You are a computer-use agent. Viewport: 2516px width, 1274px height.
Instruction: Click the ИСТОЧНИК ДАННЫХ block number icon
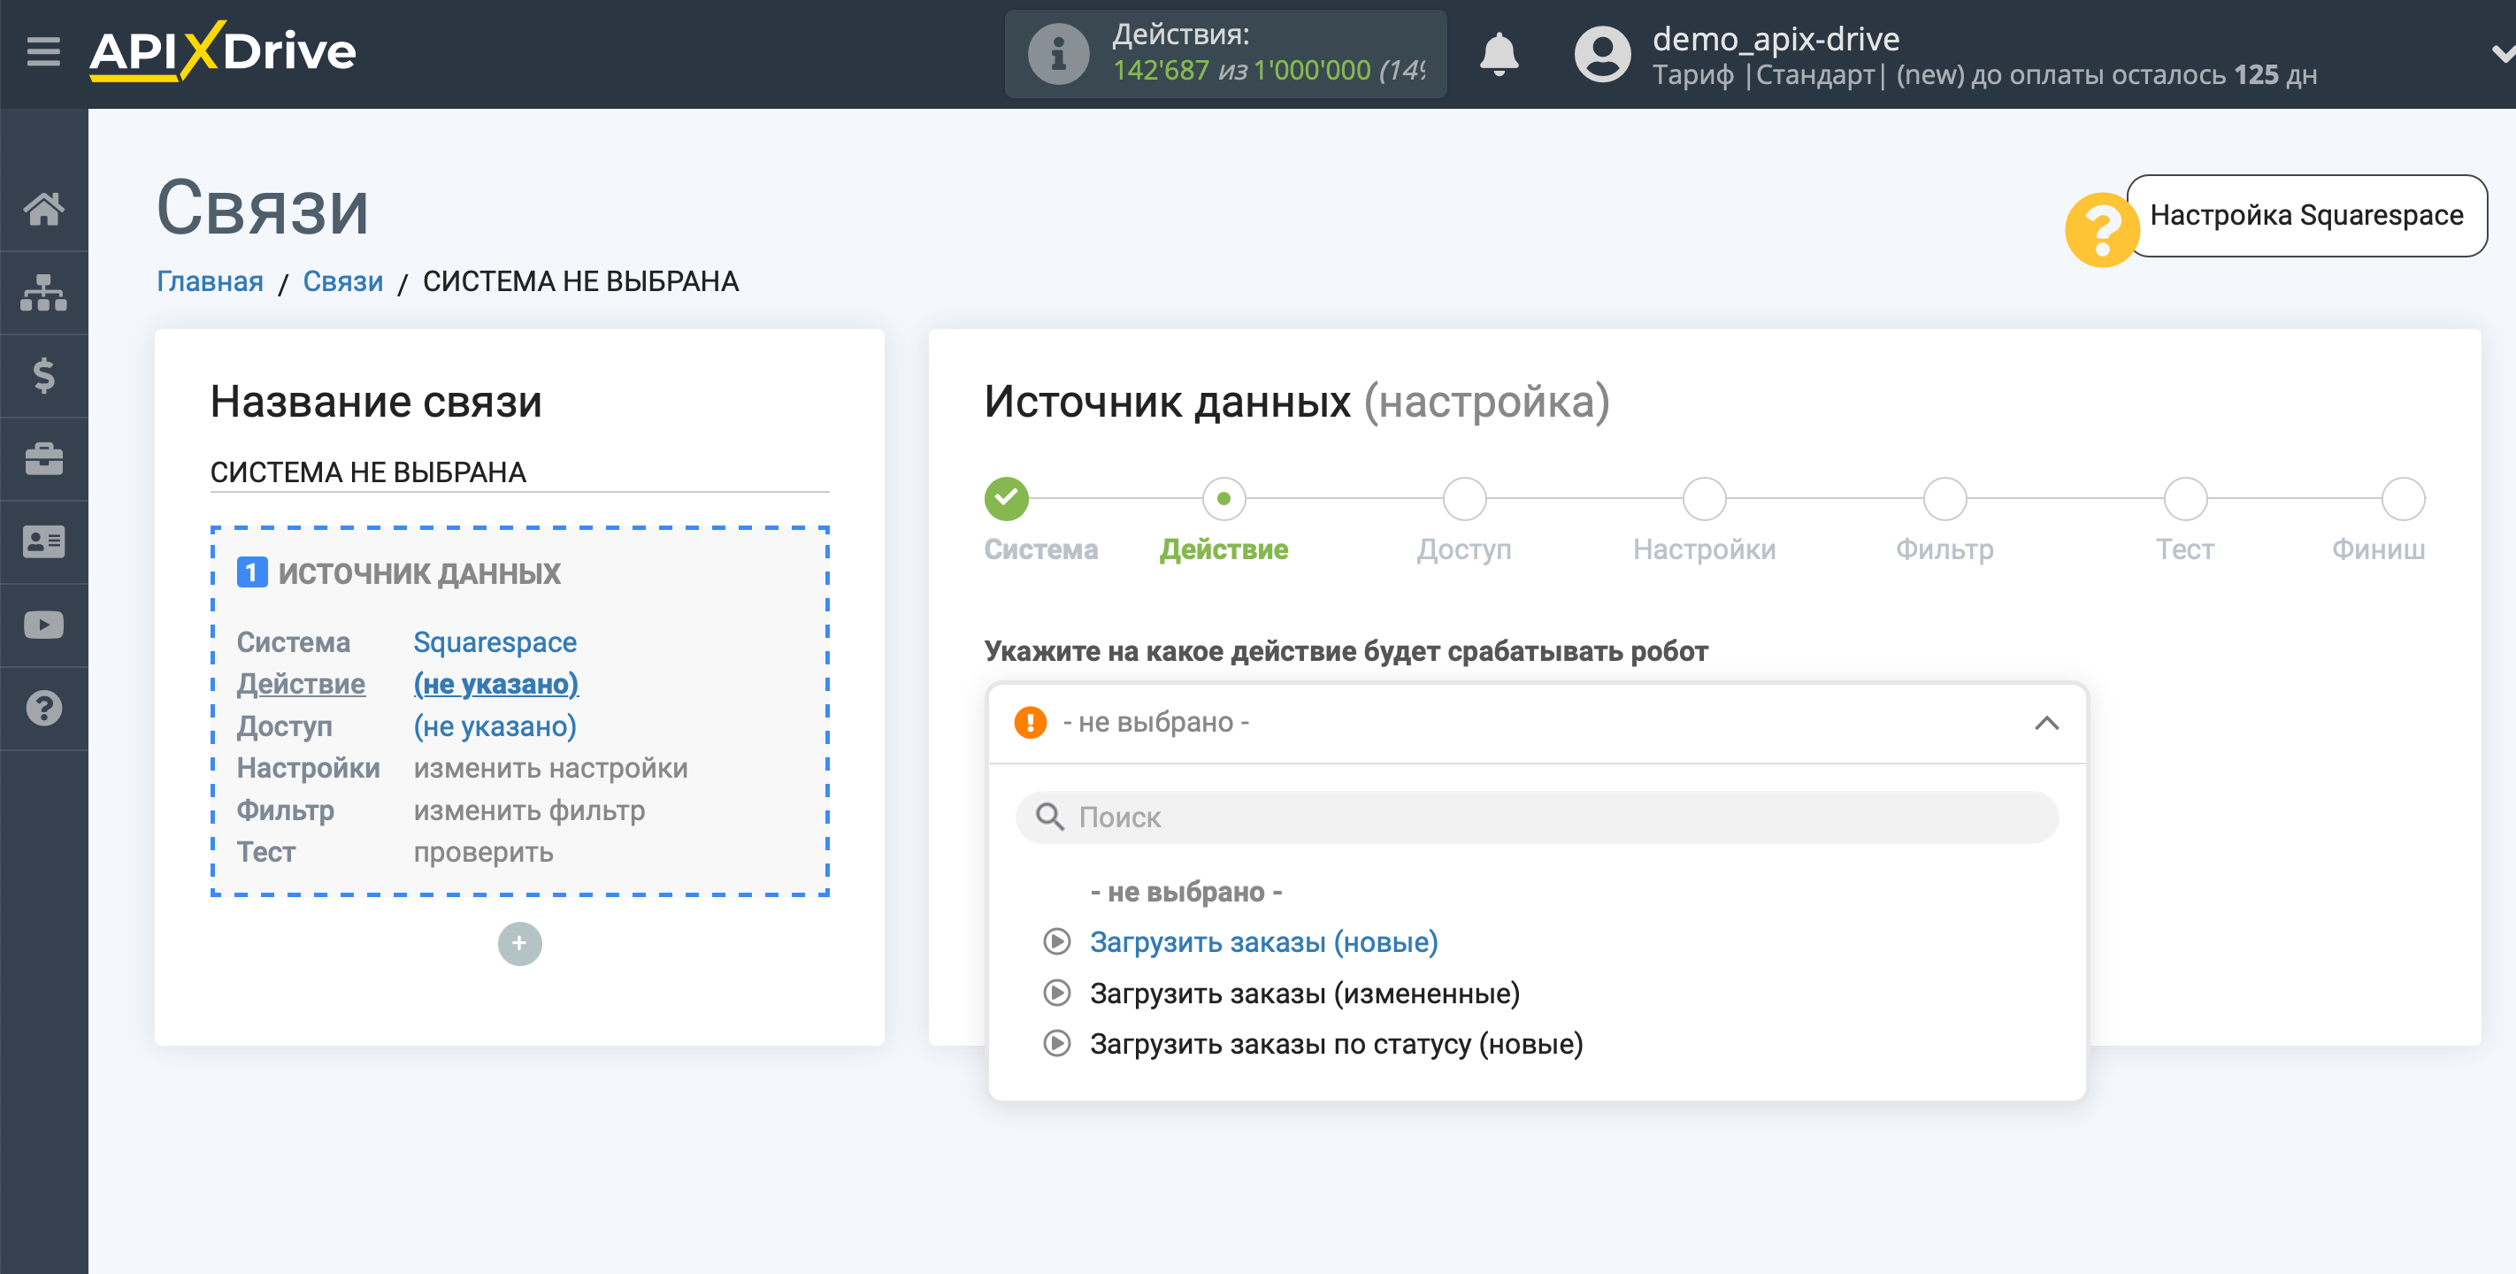(x=252, y=572)
